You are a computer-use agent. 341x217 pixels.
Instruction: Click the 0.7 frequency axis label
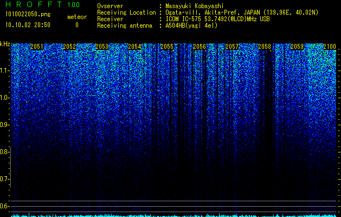pos(4,179)
